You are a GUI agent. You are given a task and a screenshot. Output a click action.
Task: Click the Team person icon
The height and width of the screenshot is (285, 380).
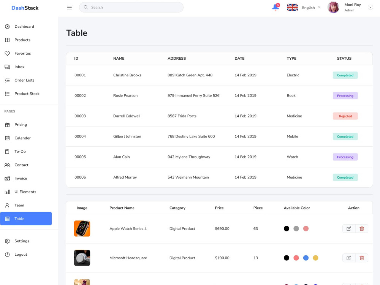(x=7, y=205)
